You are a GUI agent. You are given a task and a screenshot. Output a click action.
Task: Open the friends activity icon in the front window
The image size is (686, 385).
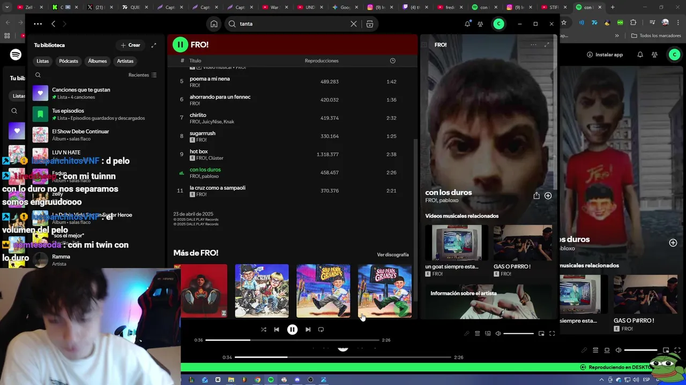480,24
